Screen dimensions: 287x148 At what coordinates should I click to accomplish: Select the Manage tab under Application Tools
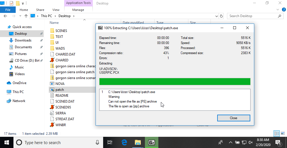click(78, 10)
